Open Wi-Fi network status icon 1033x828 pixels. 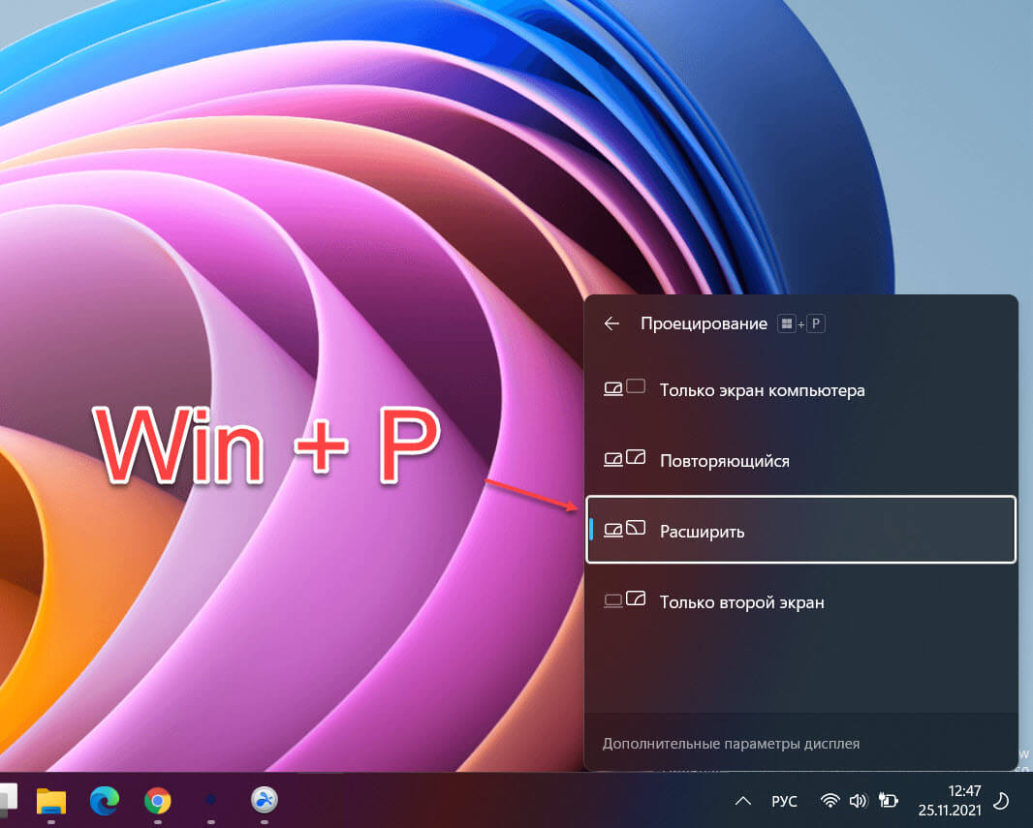click(830, 800)
